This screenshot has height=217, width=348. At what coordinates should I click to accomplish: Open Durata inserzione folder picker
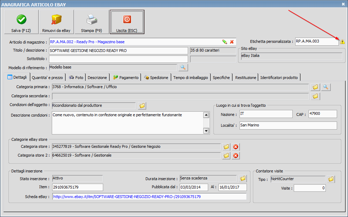(243, 178)
